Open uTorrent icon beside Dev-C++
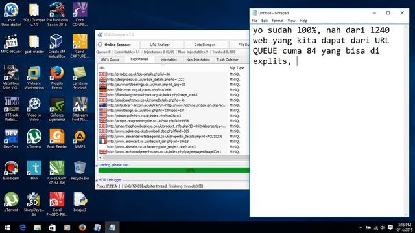The height and width of the screenshot is (233, 415). [34, 139]
